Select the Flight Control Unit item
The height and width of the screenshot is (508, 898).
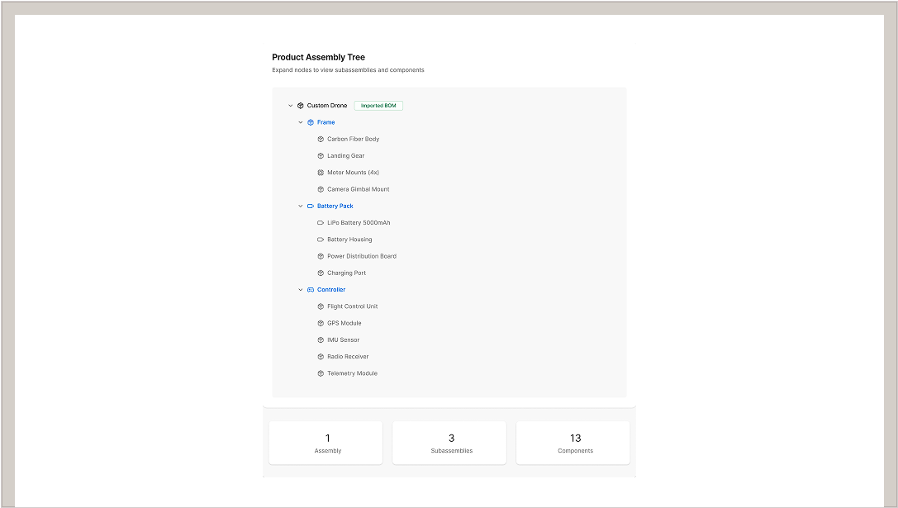tap(352, 306)
